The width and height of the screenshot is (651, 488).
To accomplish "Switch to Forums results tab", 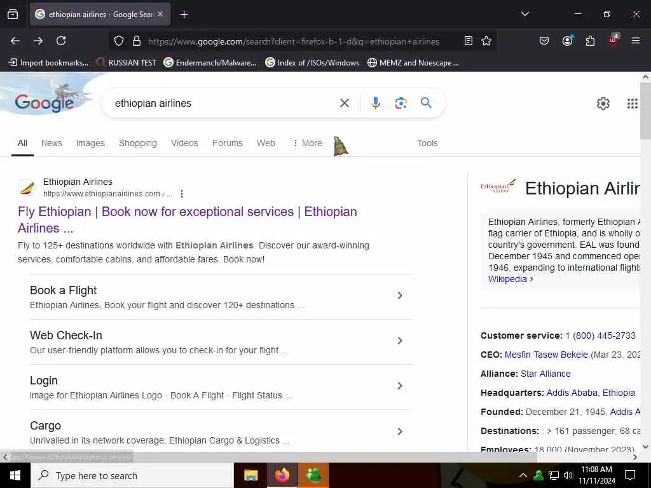I will pos(228,143).
